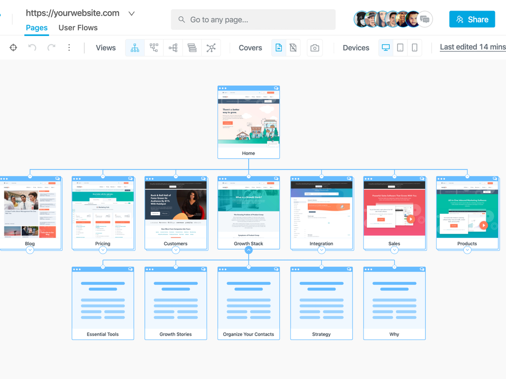Click the Share button
506x379 pixels.
pos(472,19)
